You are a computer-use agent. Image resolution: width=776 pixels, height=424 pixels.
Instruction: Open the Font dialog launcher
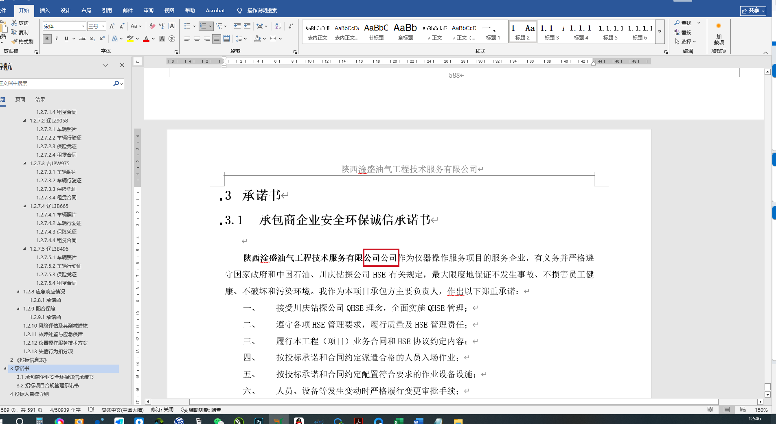tap(176, 52)
